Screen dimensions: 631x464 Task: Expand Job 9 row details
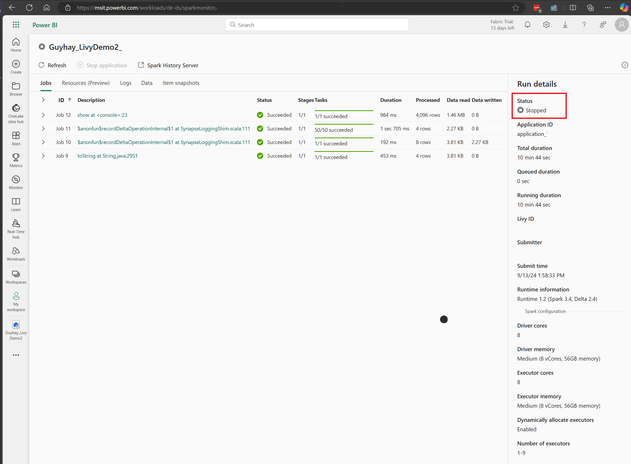(x=43, y=156)
